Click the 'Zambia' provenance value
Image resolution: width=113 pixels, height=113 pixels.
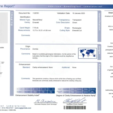pos(35,49)
